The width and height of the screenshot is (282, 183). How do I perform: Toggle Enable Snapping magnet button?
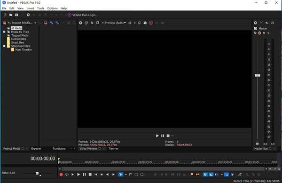pyautogui.click(x=205, y=175)
